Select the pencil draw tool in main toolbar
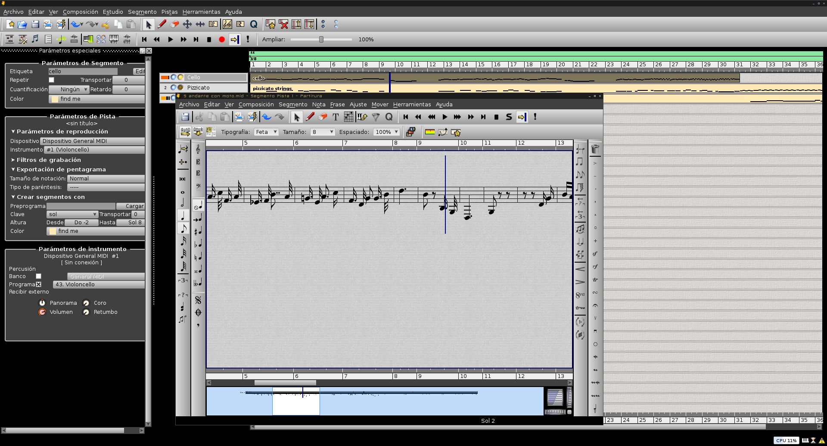The width and height of the screenshot is (827, 446). [162, 25]
